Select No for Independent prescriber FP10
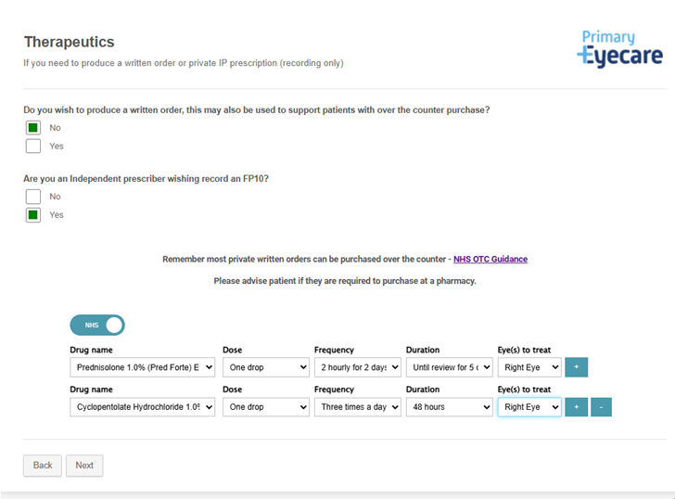 [33, 197]
